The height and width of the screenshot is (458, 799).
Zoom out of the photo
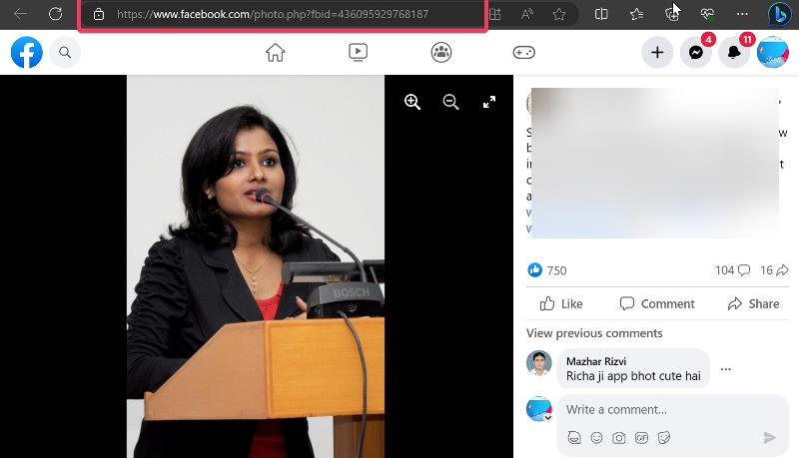[x=450, y=102]
